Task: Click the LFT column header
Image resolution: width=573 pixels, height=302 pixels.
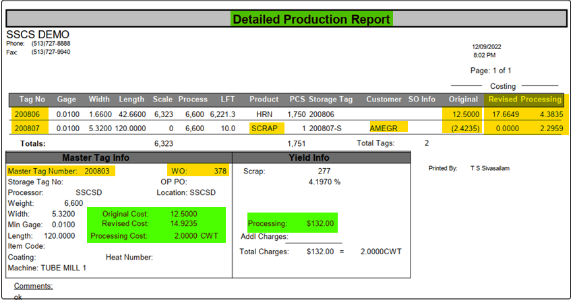Action: click(x=228, y=99)
